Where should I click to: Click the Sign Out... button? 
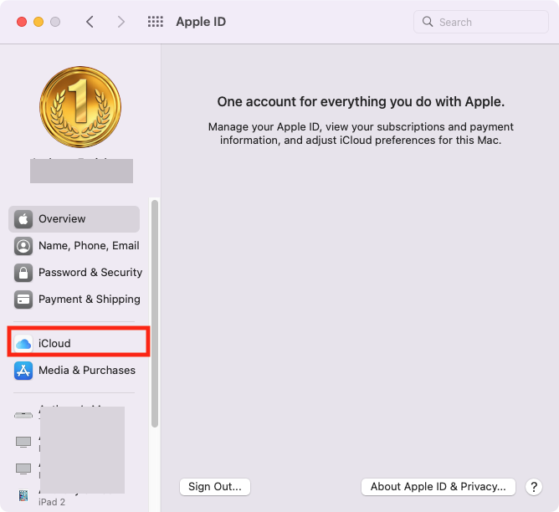(215, 487)
